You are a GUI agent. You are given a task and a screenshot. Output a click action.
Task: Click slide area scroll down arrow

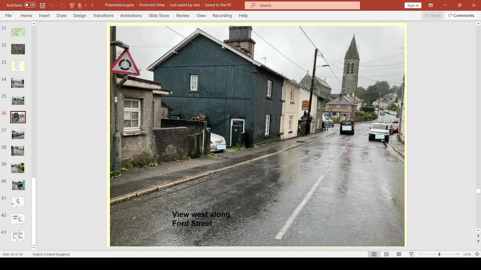478,231
